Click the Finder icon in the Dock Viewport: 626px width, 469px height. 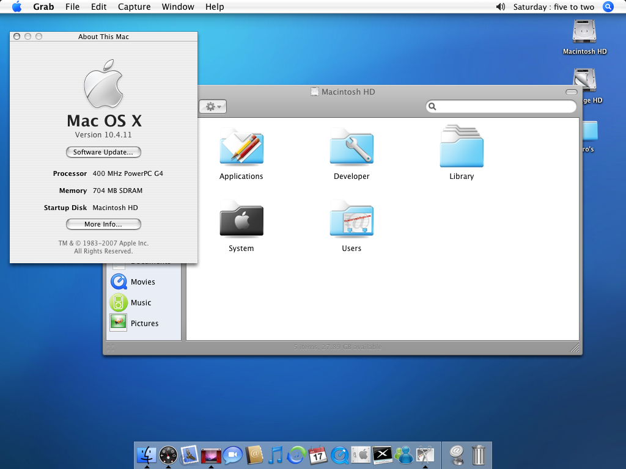[x=147, y=454]
